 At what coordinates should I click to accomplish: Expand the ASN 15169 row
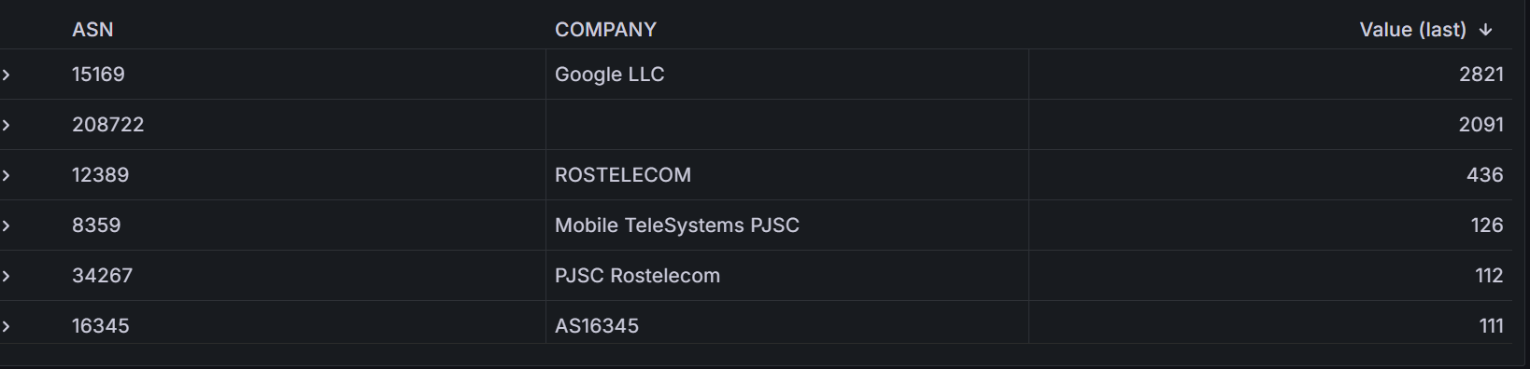coord(6,75)
